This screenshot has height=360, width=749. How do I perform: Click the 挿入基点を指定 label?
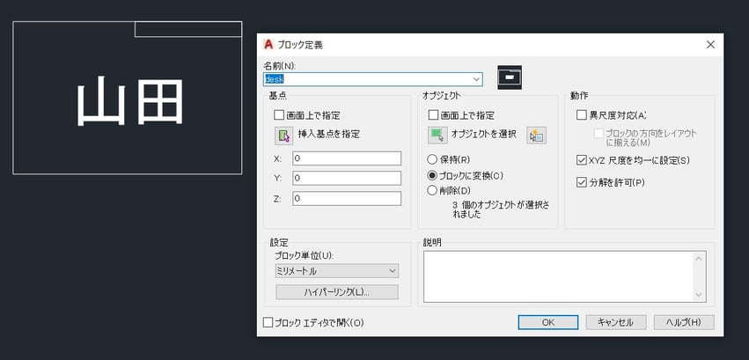[x=328, y=134]
